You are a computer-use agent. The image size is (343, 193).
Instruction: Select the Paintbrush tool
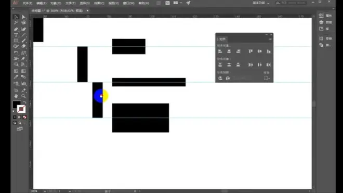[x=23, y=41]
